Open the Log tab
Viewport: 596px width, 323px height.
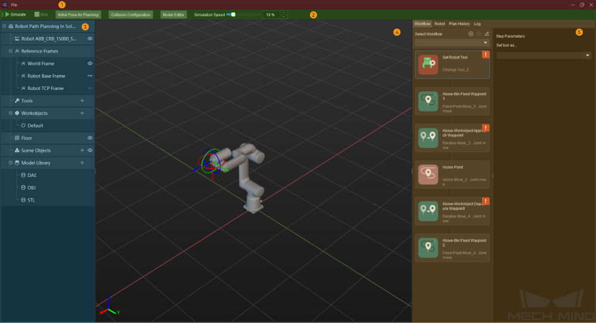coord(477,24)
